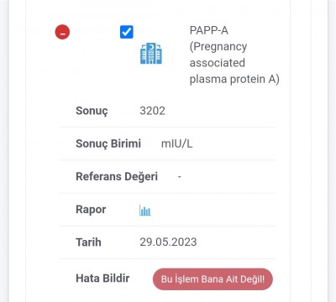Select the PAPP-A test name heading
This screenshot has height=302, width=336.
tap(234, 55)
